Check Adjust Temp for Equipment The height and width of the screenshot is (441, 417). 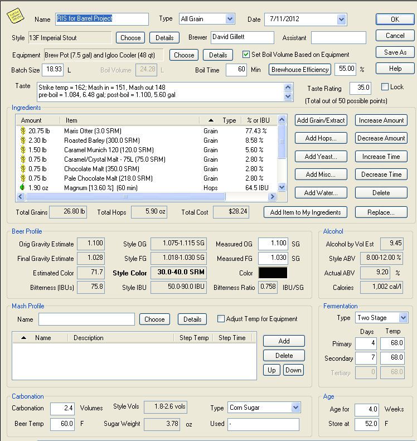pyautogui.click(x=221, y=319)
